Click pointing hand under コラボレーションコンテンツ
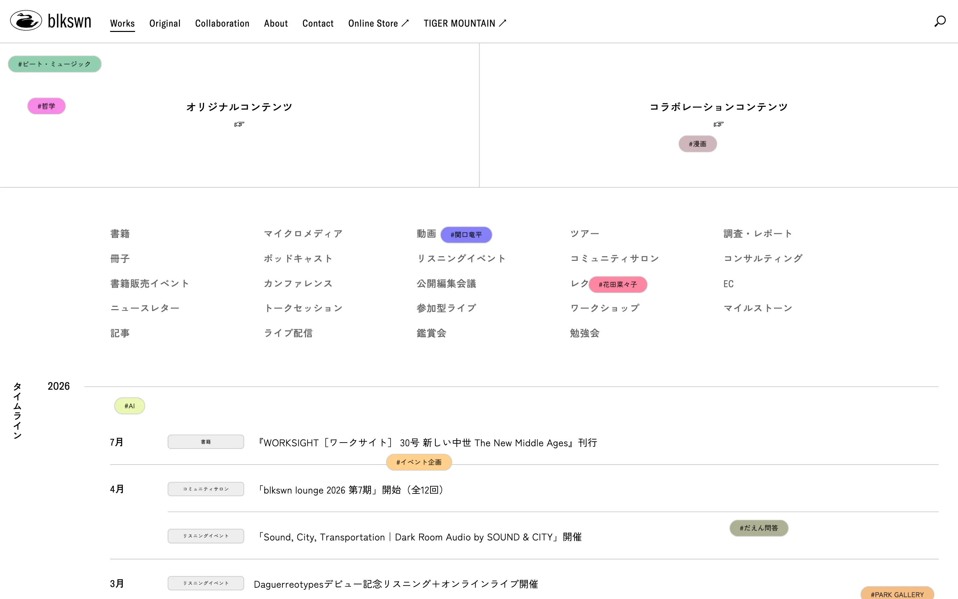 pyautogui.click(x=718, y=124)
